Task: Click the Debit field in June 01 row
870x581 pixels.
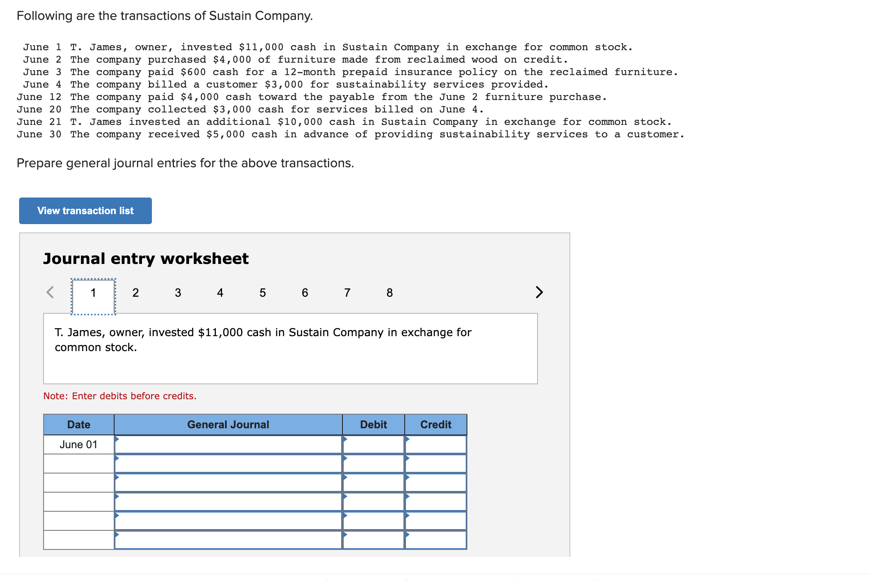Action: (x=374, y=444)
